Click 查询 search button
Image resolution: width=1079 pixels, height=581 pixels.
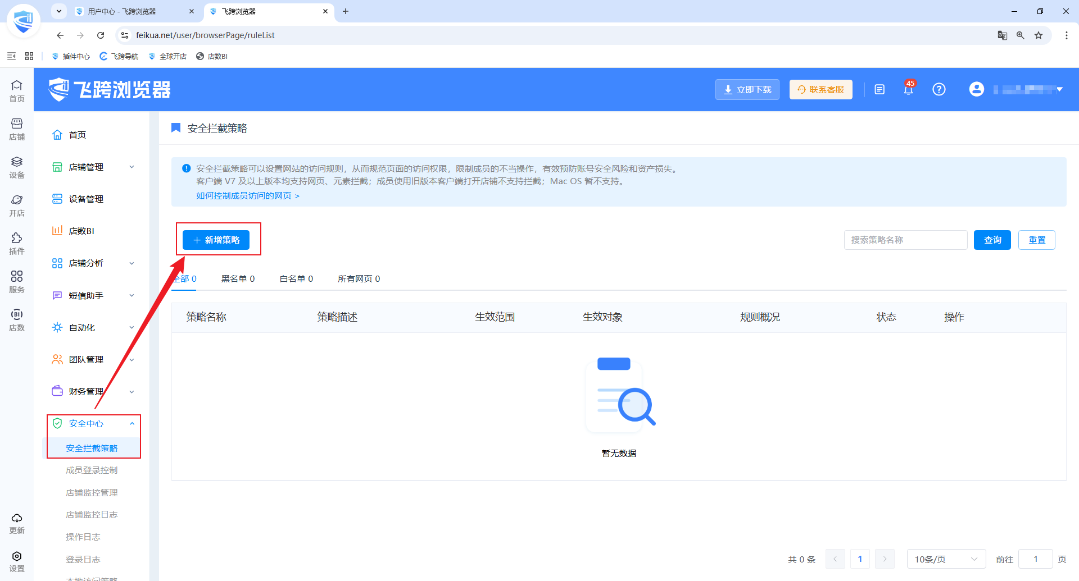point(992,240)
